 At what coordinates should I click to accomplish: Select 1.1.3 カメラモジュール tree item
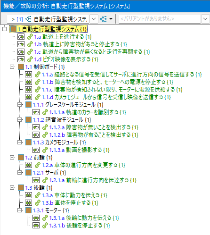tap(59, 143)
